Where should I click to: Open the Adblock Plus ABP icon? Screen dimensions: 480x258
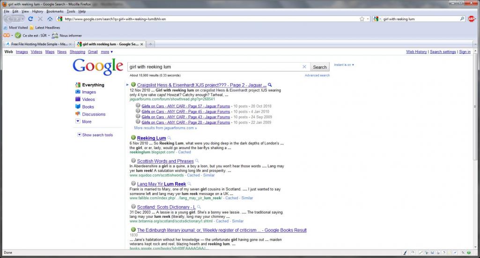pyautogui.click(x=472, y=19)
